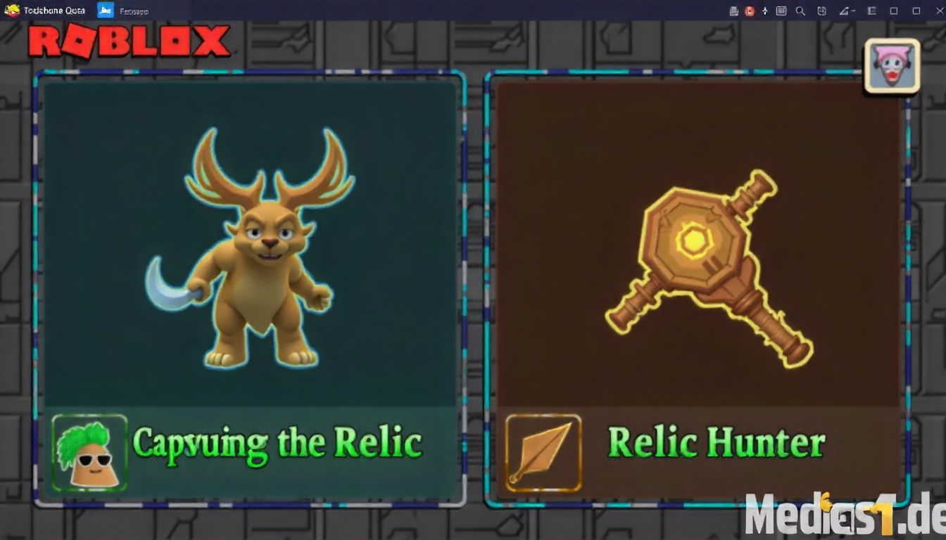
Task: Open the calendar-like icon in title bar
Action: [x=781, y=11]
